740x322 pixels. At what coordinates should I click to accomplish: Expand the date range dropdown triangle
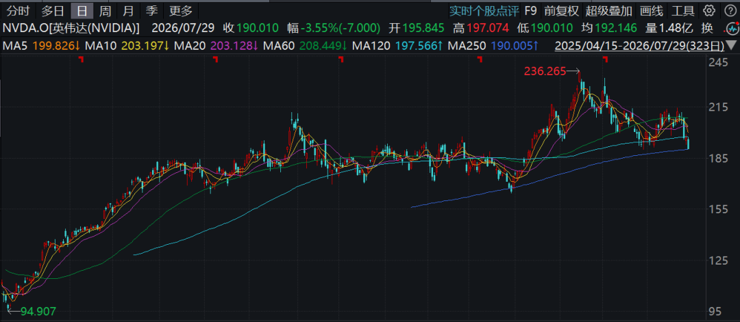[x=731, y=46]
